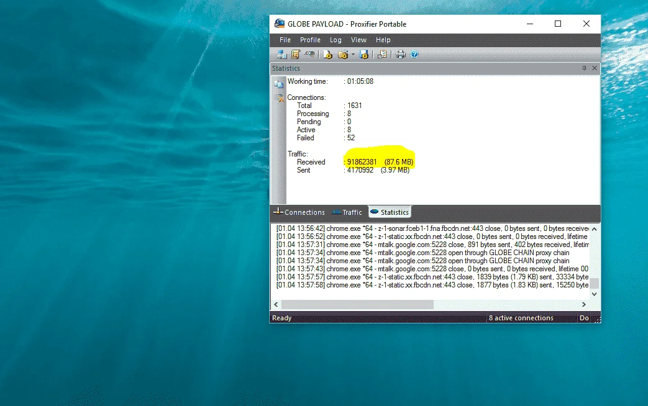Click the checklist clipboard toolbar icon

coord(382,55)
